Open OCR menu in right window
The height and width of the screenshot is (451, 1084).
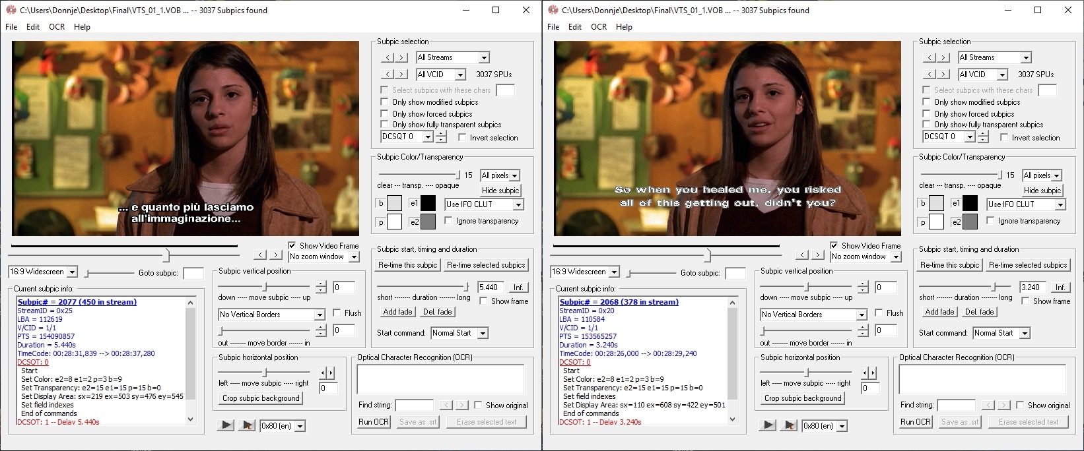(x=599, y=27)
